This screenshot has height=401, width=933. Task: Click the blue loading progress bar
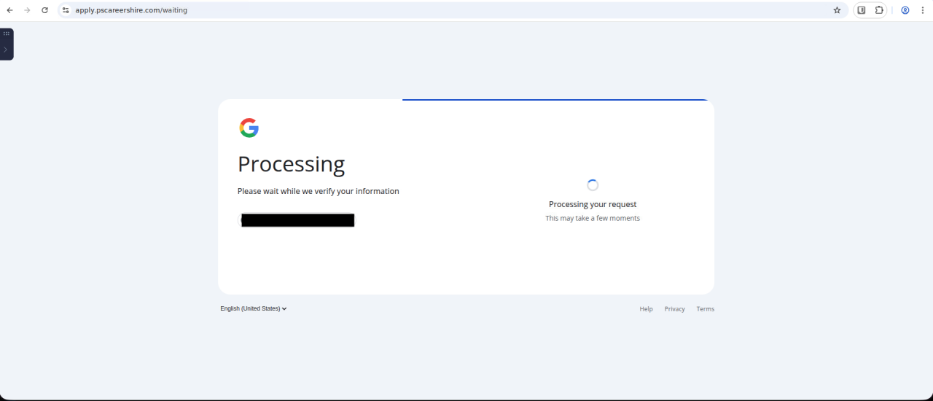[x=554, y=100]
